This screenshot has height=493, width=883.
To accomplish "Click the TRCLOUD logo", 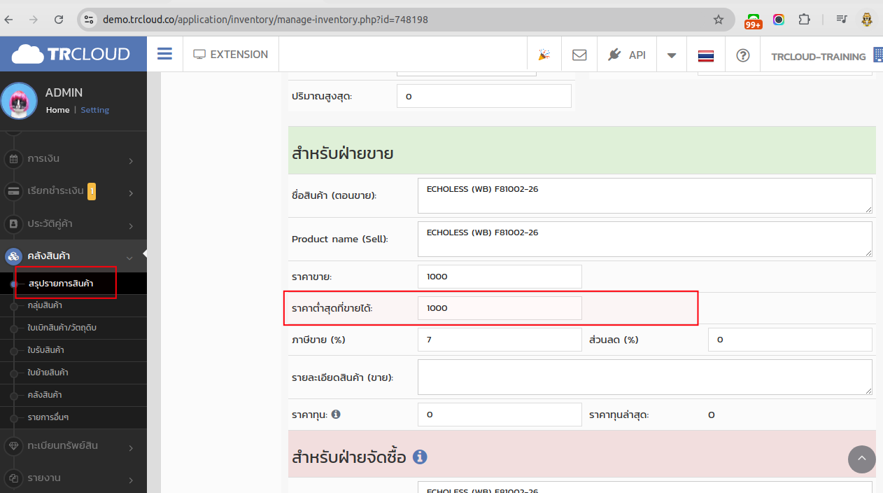I will tap(71, 54).
